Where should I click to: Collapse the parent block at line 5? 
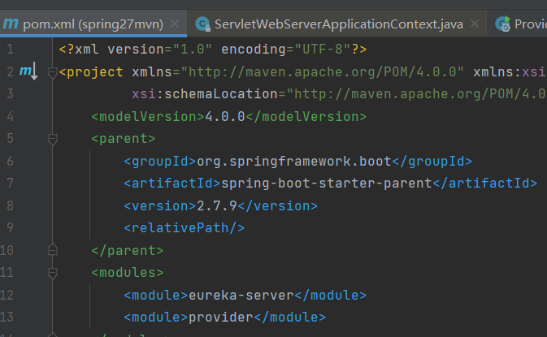(x=53, y=139)
